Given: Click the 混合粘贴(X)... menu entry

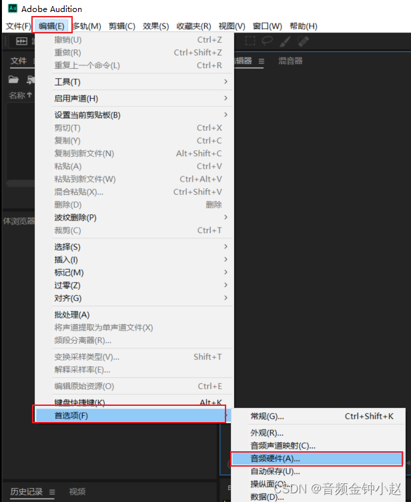Looking at the screenshot, I should point(134,192).
